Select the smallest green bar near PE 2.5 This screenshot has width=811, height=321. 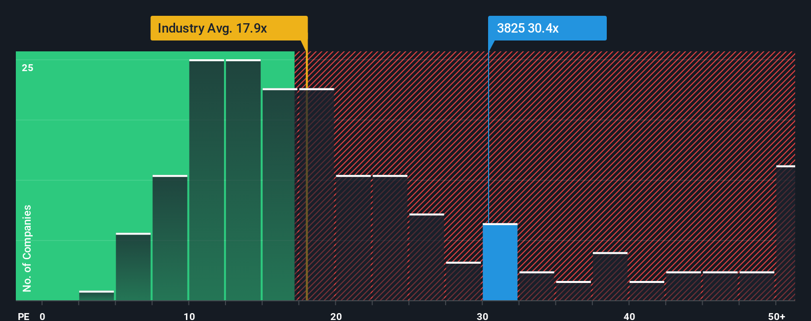point(96,295)
